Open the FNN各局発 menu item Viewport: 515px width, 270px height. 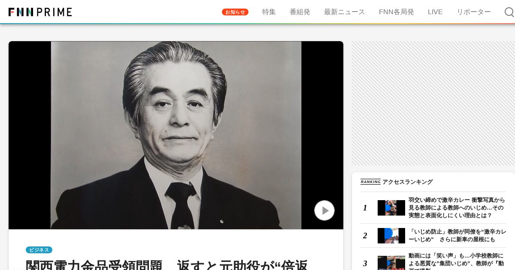(397, 12)
